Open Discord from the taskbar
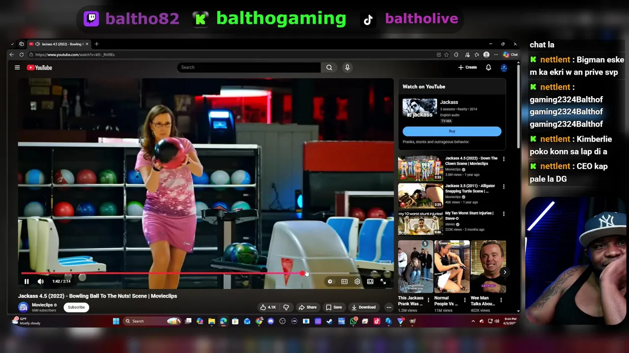629x353 pixels. click(271, 321)
